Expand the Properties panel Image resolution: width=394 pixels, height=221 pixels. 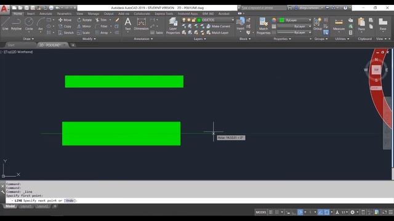tap(282, 39)
